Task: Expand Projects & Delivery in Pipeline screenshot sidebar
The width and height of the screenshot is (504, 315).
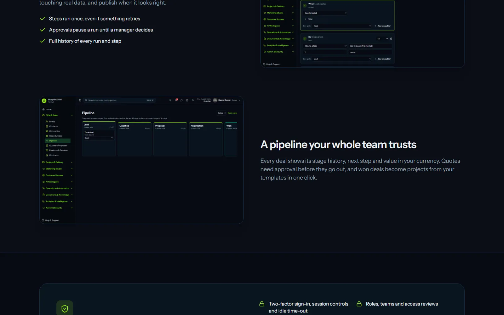Action: pos(57,162)
